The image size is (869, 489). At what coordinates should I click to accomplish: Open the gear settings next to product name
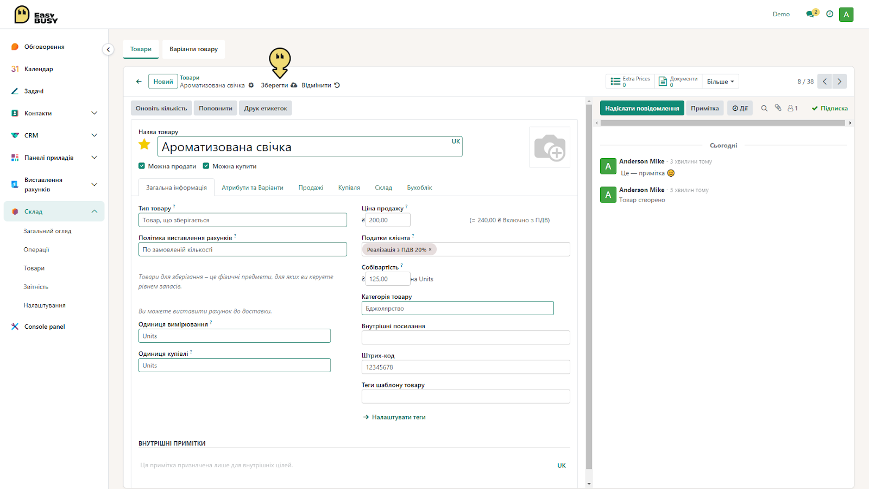[x=251, y=85]
